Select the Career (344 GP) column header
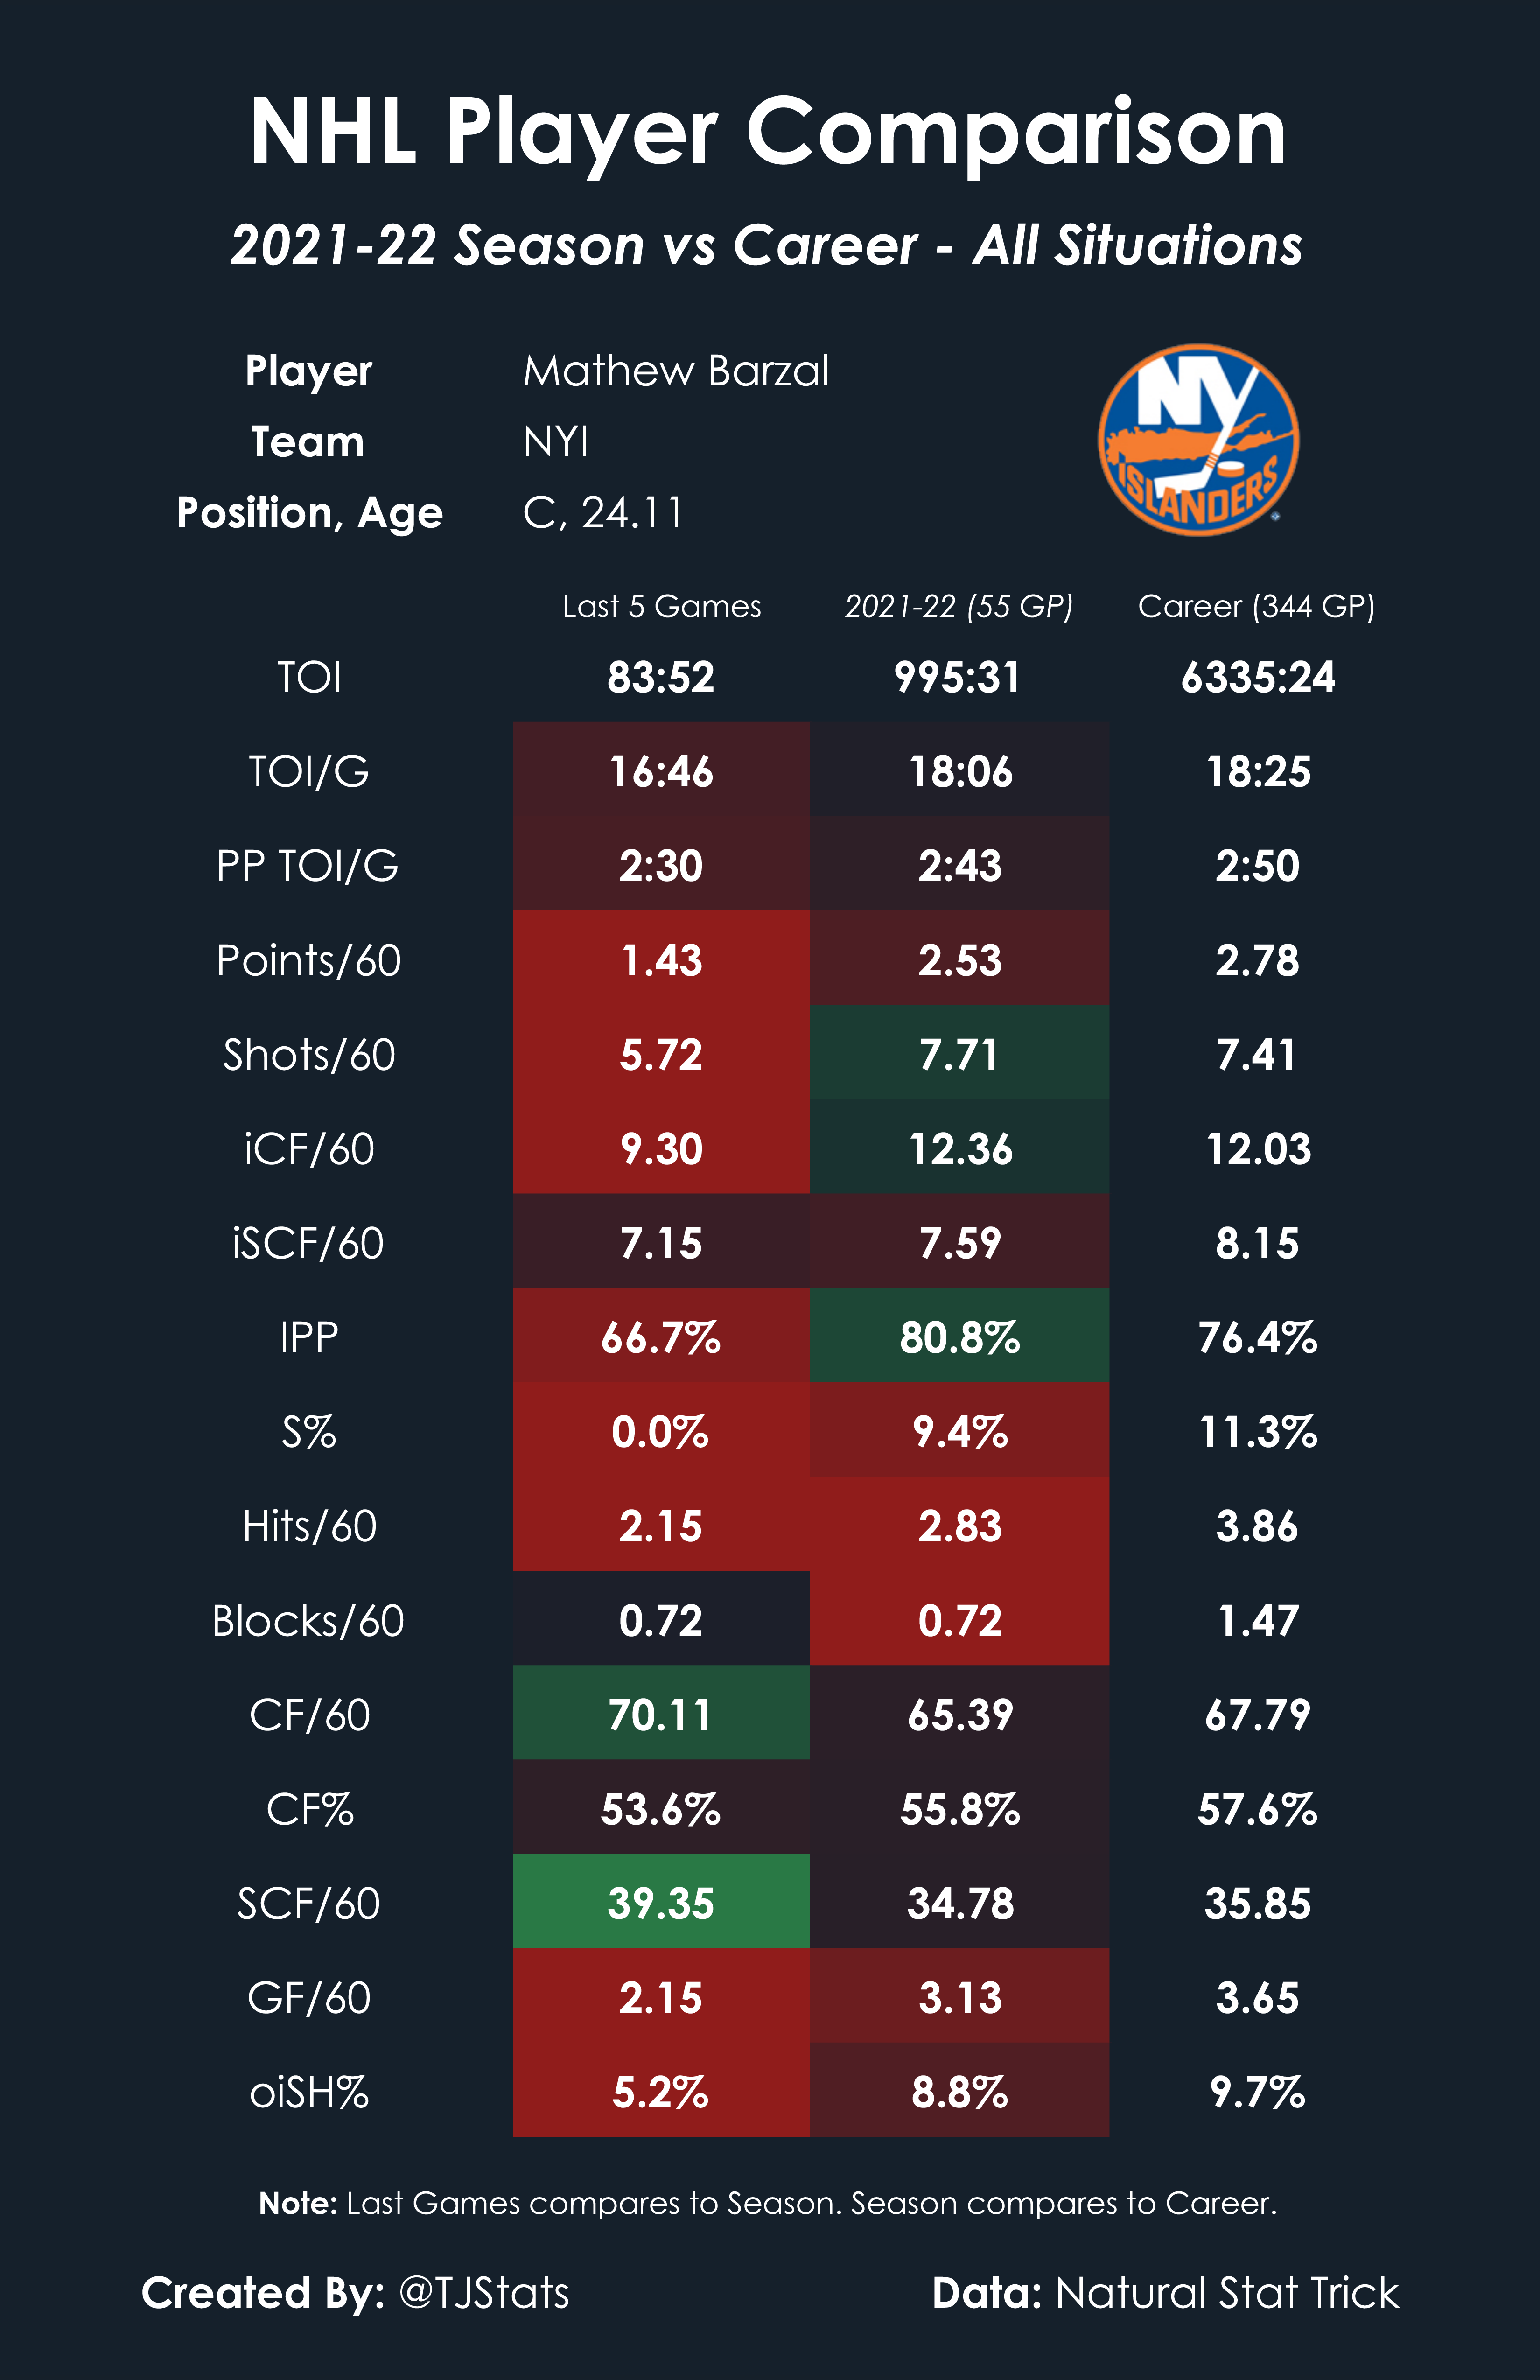Image resolution: width=1540 pixels, height=2380 pixels. tap(1256, 606)
